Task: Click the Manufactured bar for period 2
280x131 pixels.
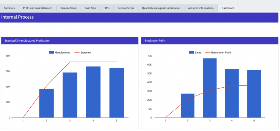Action: (46, 103)
